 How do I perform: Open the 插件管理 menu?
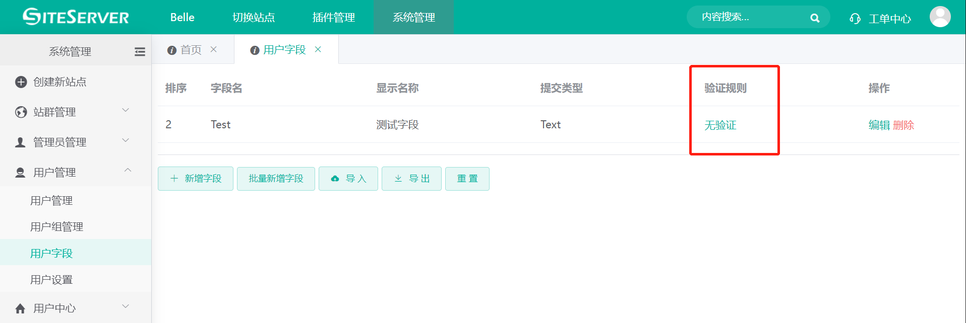point(334,17)
